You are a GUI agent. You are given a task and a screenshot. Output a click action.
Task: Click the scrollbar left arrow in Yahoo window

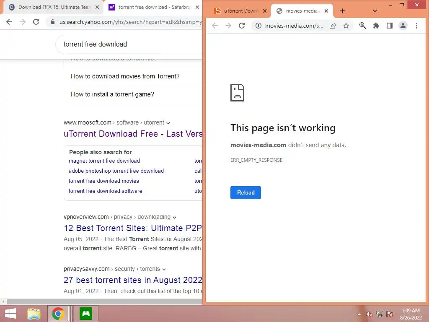3,302
